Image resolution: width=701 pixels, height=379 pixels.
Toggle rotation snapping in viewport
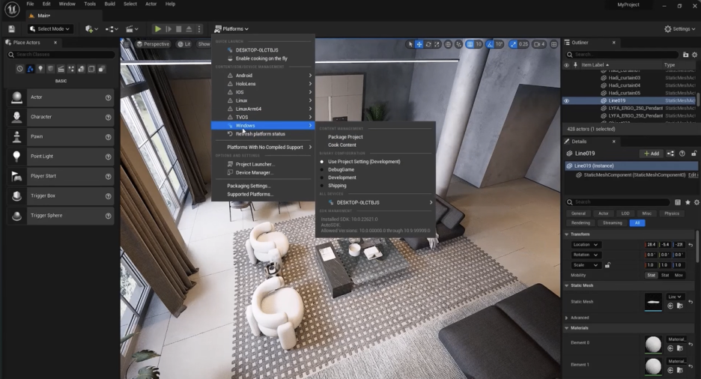pyautogui.click(x=490, y=44)
